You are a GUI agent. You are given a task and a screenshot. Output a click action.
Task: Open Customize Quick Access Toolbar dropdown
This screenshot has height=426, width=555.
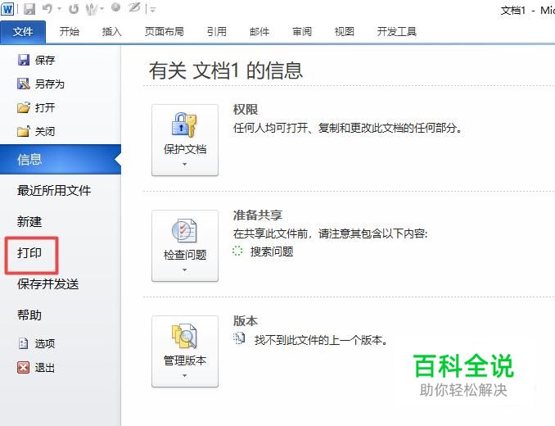tap(153, 10)
